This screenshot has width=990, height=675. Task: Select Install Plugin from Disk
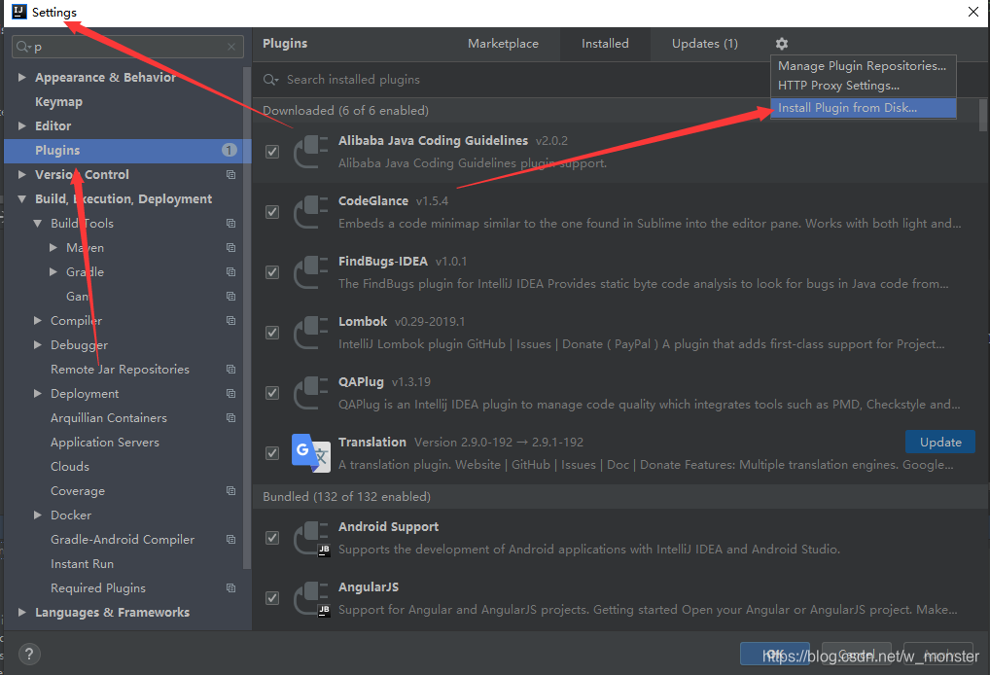tap(863, 108)
